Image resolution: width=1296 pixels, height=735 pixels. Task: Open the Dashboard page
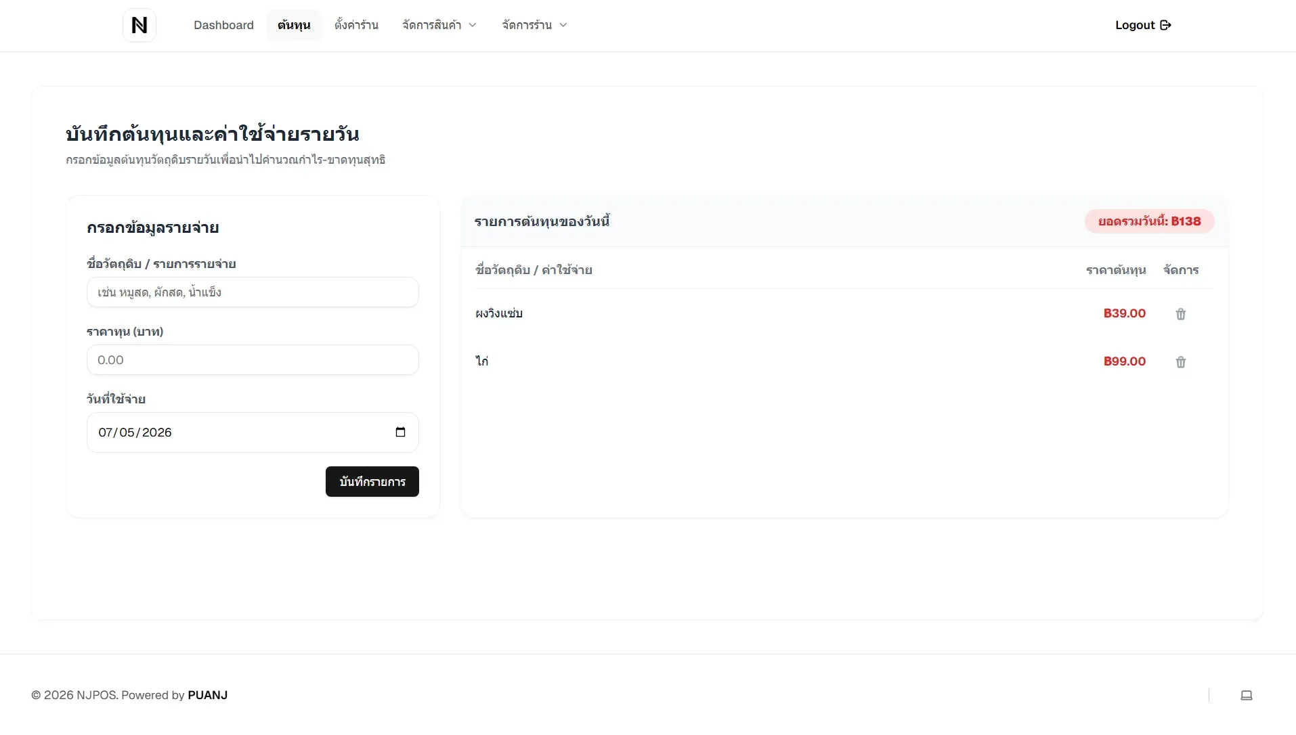point(223,25)
